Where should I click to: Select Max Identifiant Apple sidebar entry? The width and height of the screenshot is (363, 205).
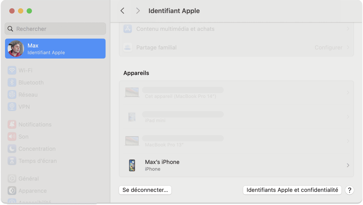(x=55, y=49)
